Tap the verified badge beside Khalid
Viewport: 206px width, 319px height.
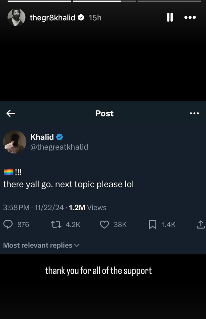click(x=59, y=137)
